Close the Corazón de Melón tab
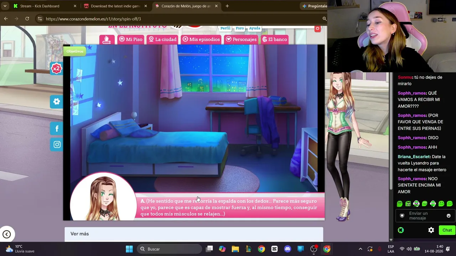This screenshot has width=456, height=256. [x=216, y=6]
